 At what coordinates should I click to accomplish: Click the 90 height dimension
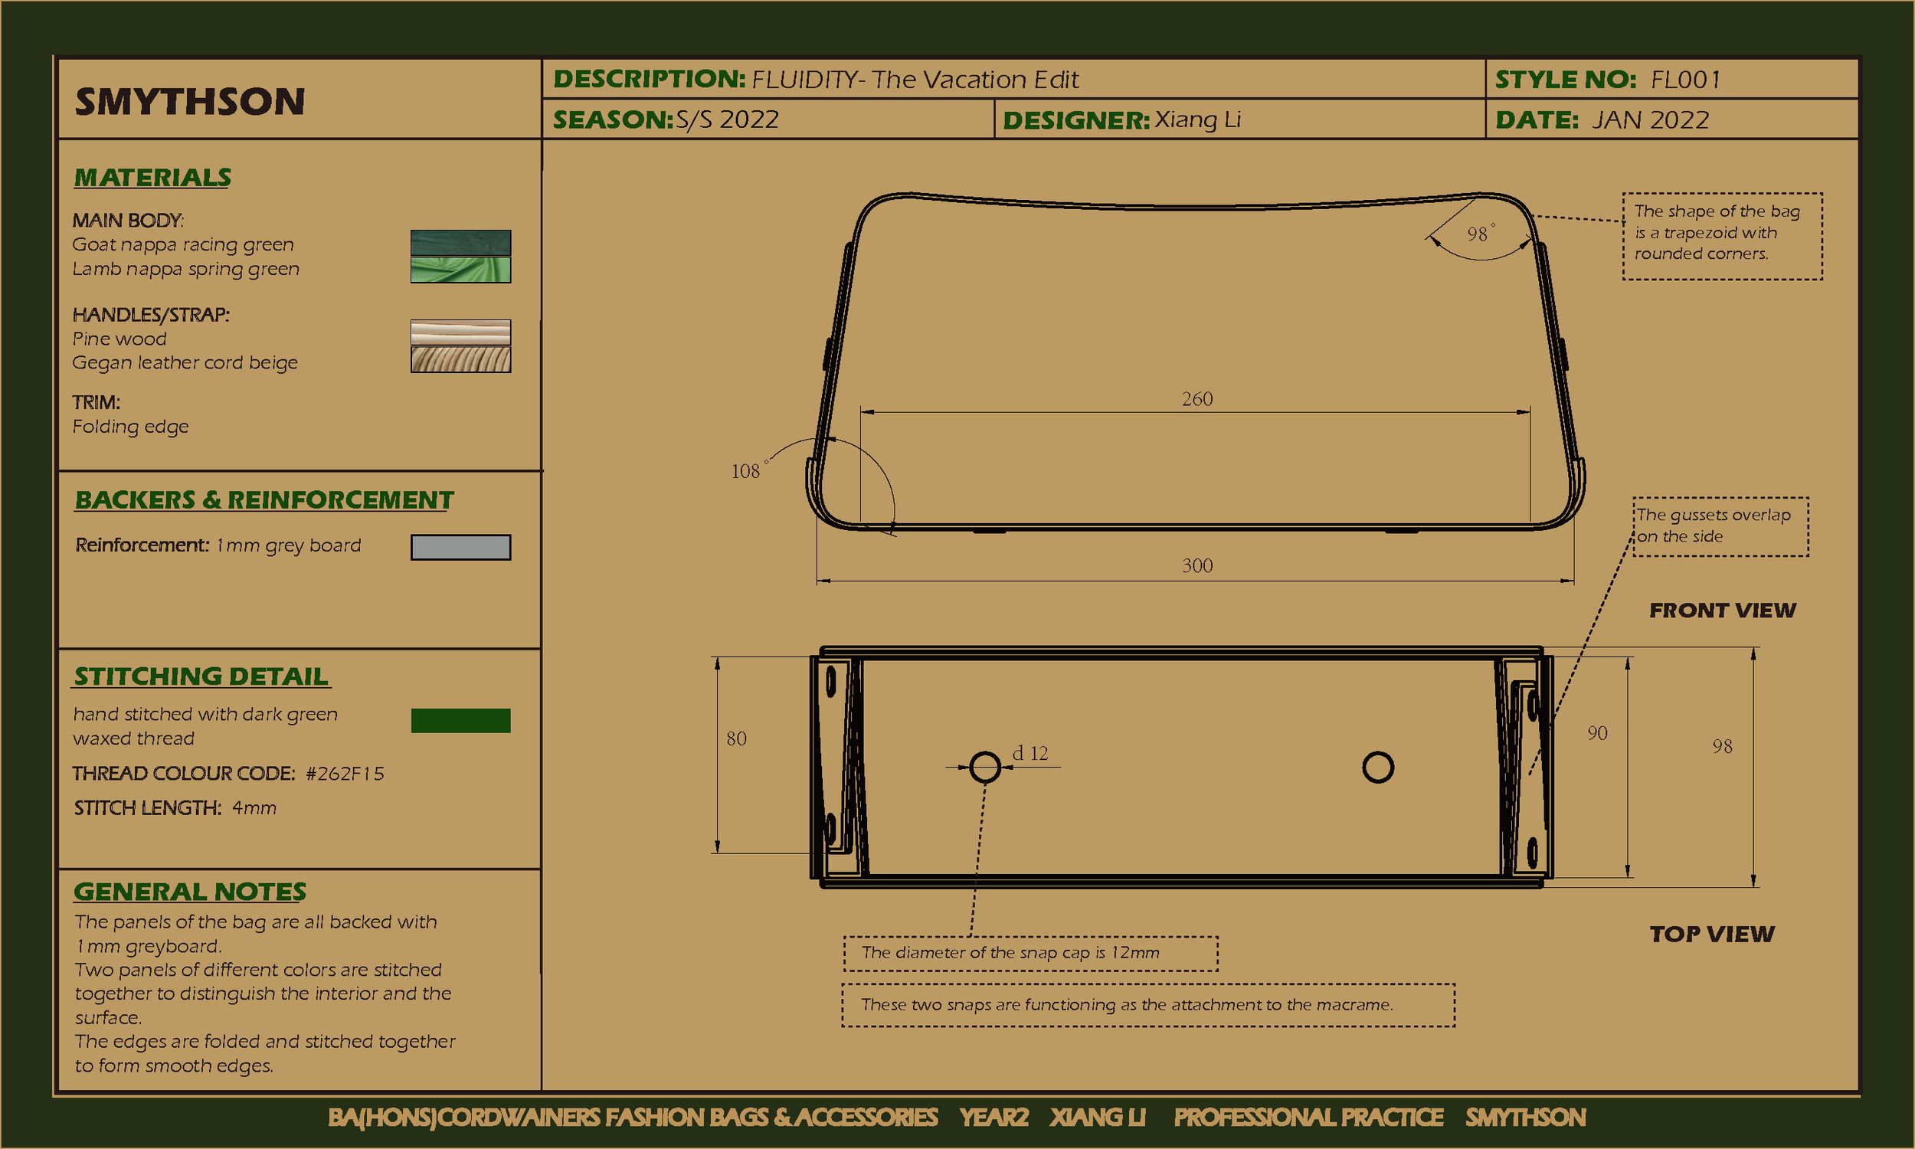pos(1597,733)
